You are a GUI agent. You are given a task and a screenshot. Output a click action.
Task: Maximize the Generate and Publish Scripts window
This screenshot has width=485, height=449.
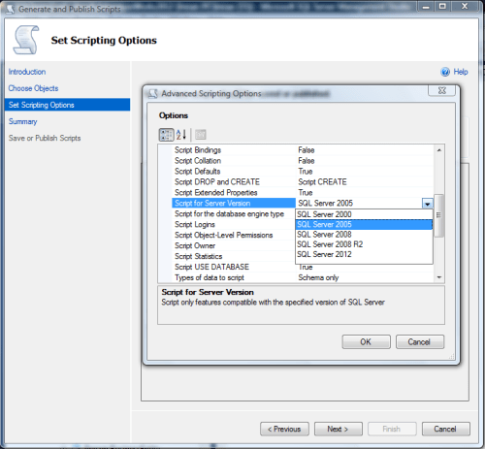[442, 7]
